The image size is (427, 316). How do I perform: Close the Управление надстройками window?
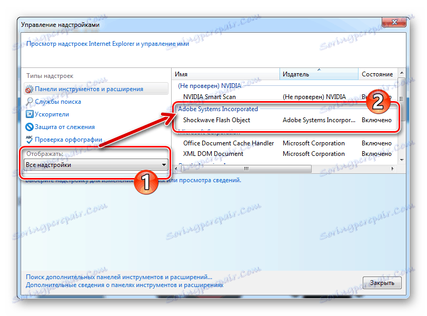[x=394, y=22]
